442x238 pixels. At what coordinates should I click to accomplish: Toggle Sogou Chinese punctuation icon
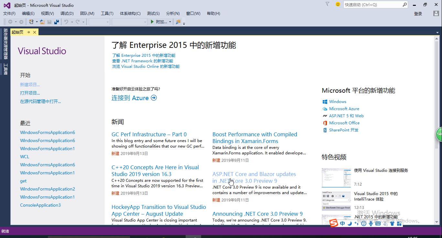pos(357,223)
